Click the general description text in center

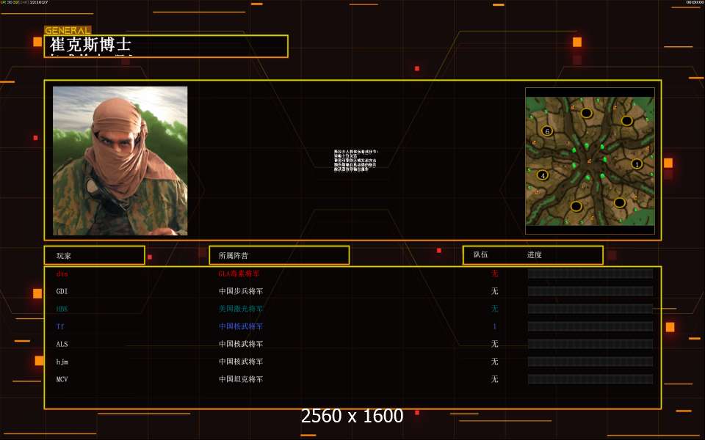[x=355, y=161]
